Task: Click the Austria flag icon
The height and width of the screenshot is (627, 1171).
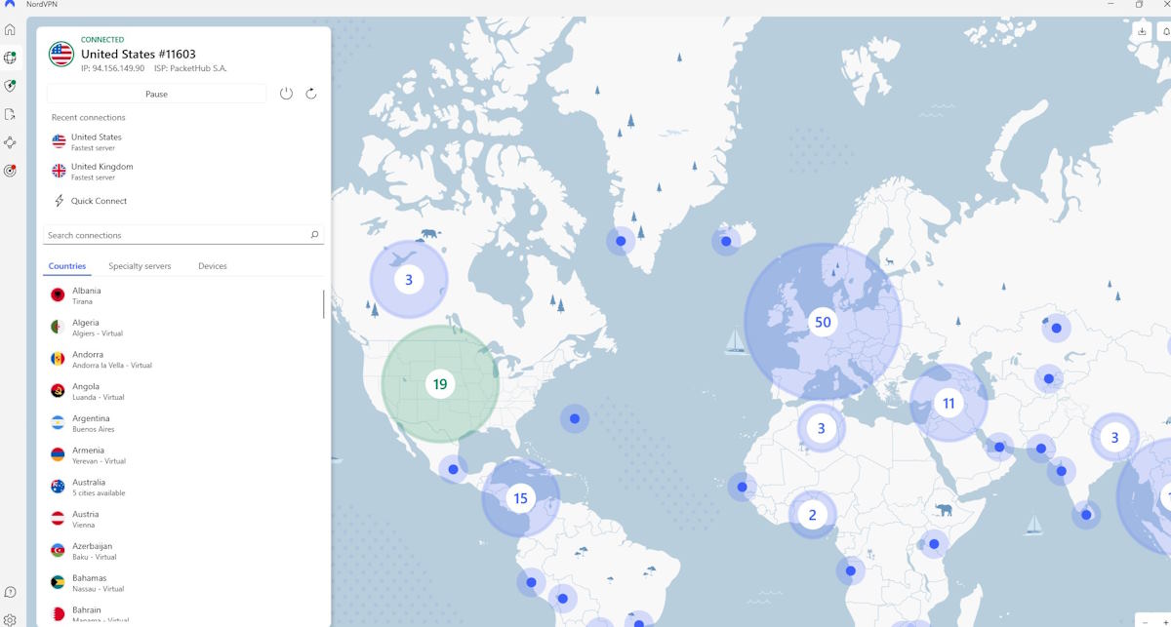Action: pos(59,519)
